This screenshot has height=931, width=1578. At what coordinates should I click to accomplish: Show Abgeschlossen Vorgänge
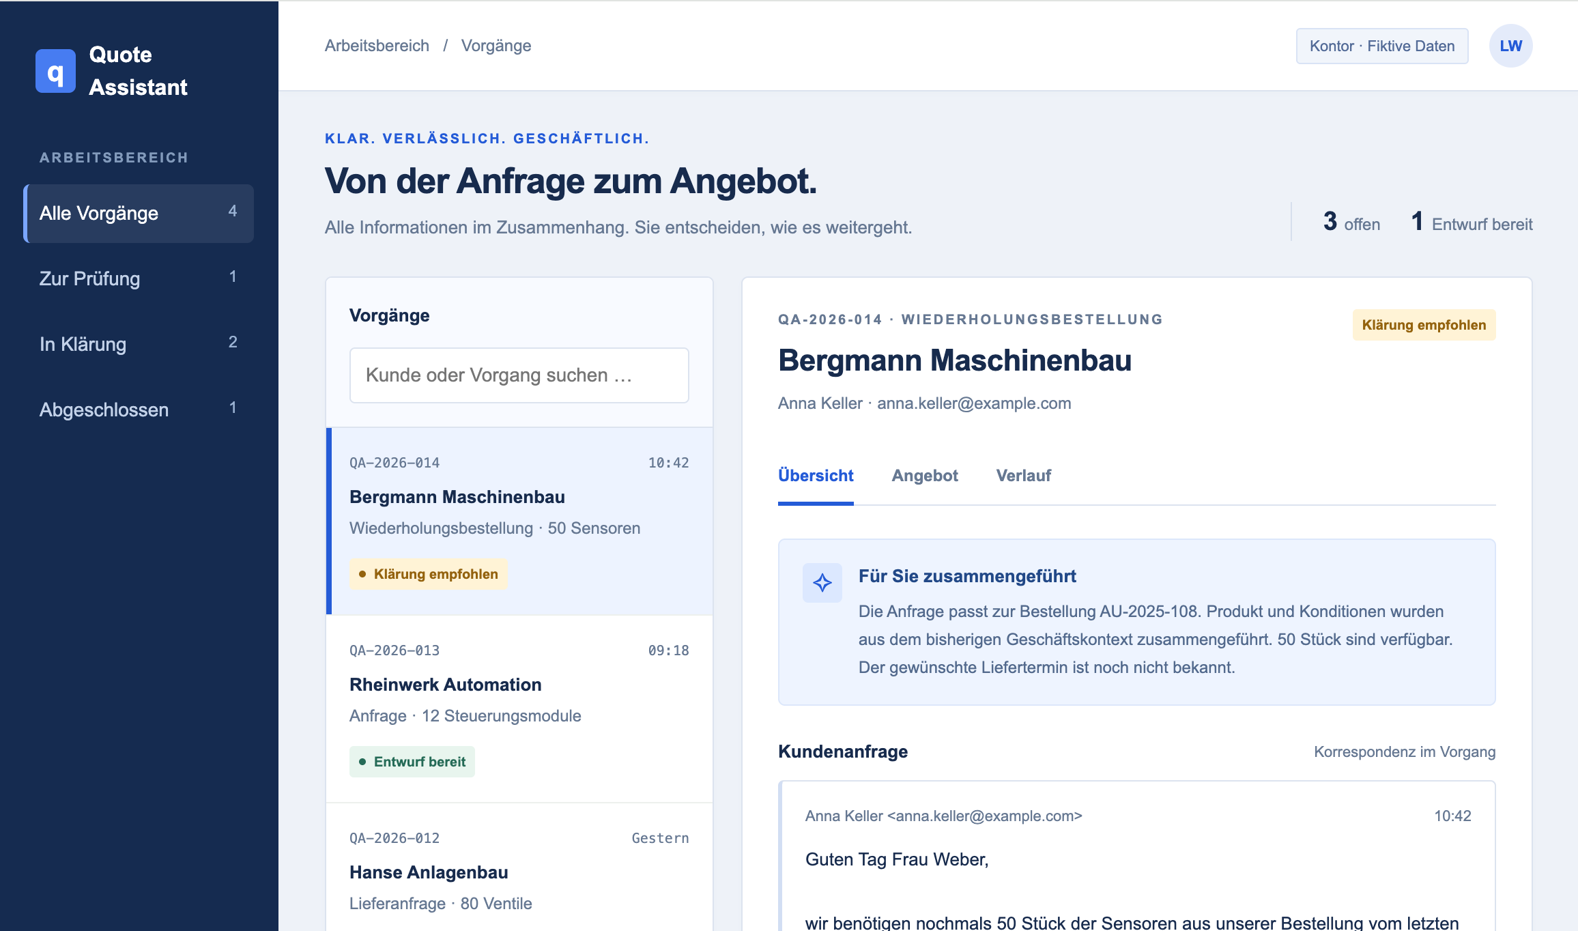tap(139, 410)
